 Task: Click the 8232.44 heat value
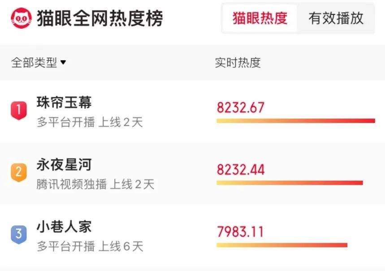click(x=241, y=169)
